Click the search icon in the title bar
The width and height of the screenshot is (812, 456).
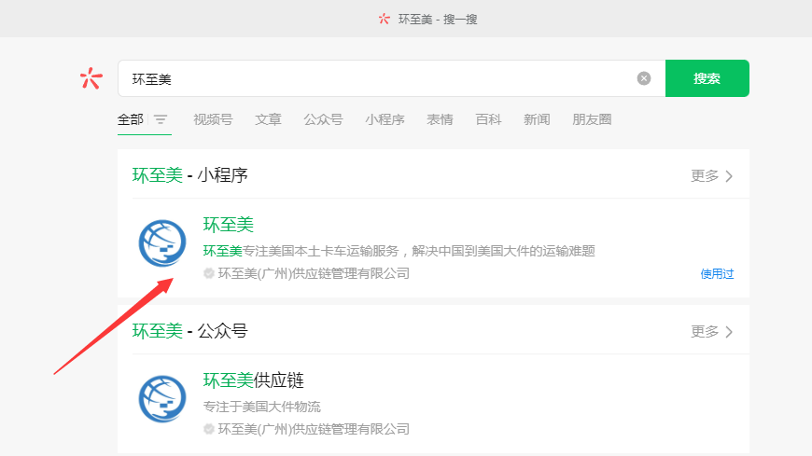point(384,19)
